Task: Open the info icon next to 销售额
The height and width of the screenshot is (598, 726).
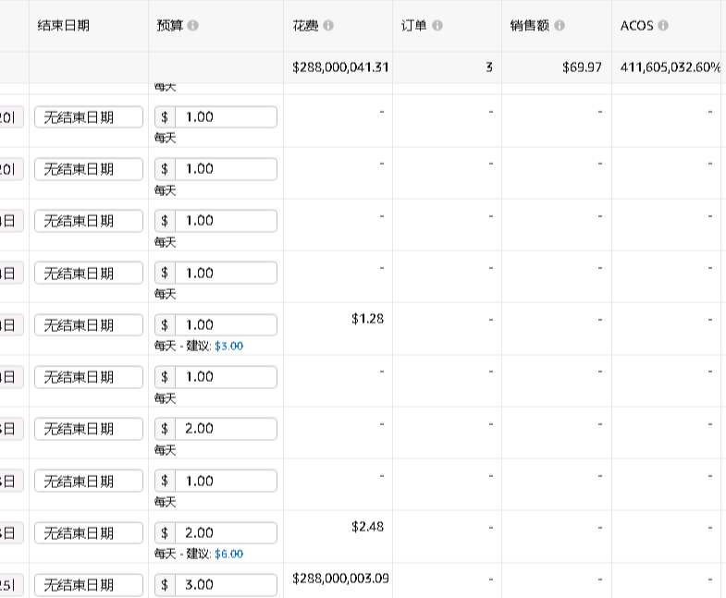Action: (560, 26)
